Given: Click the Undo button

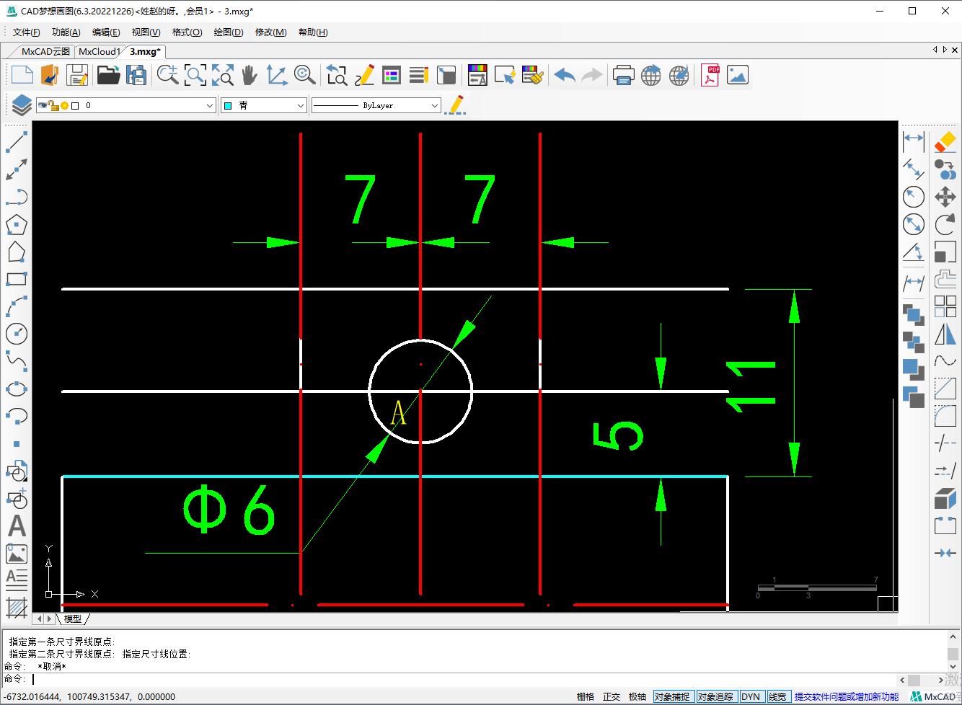Looking at the screenshot, I should click(565, 74).
